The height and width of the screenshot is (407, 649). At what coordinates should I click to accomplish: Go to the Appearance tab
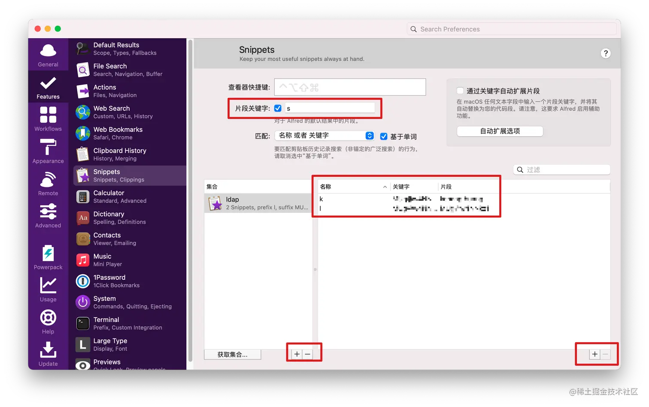point(48,151)
